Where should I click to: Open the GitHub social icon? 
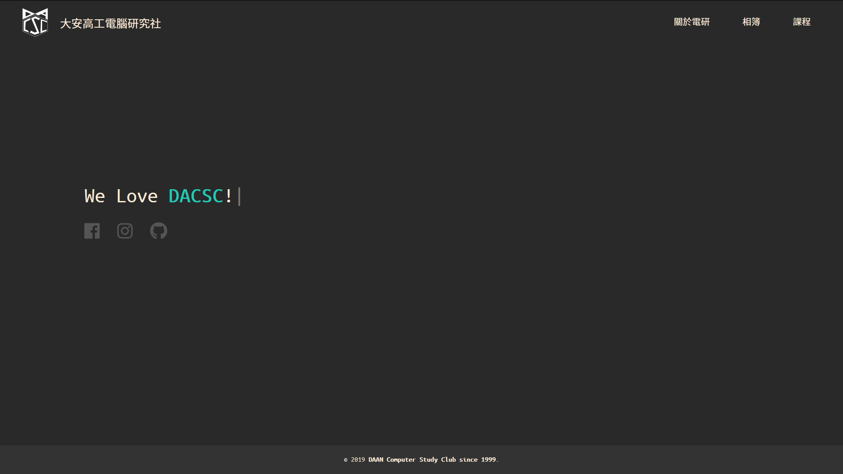pyautogui.click(x=159, y=231)
